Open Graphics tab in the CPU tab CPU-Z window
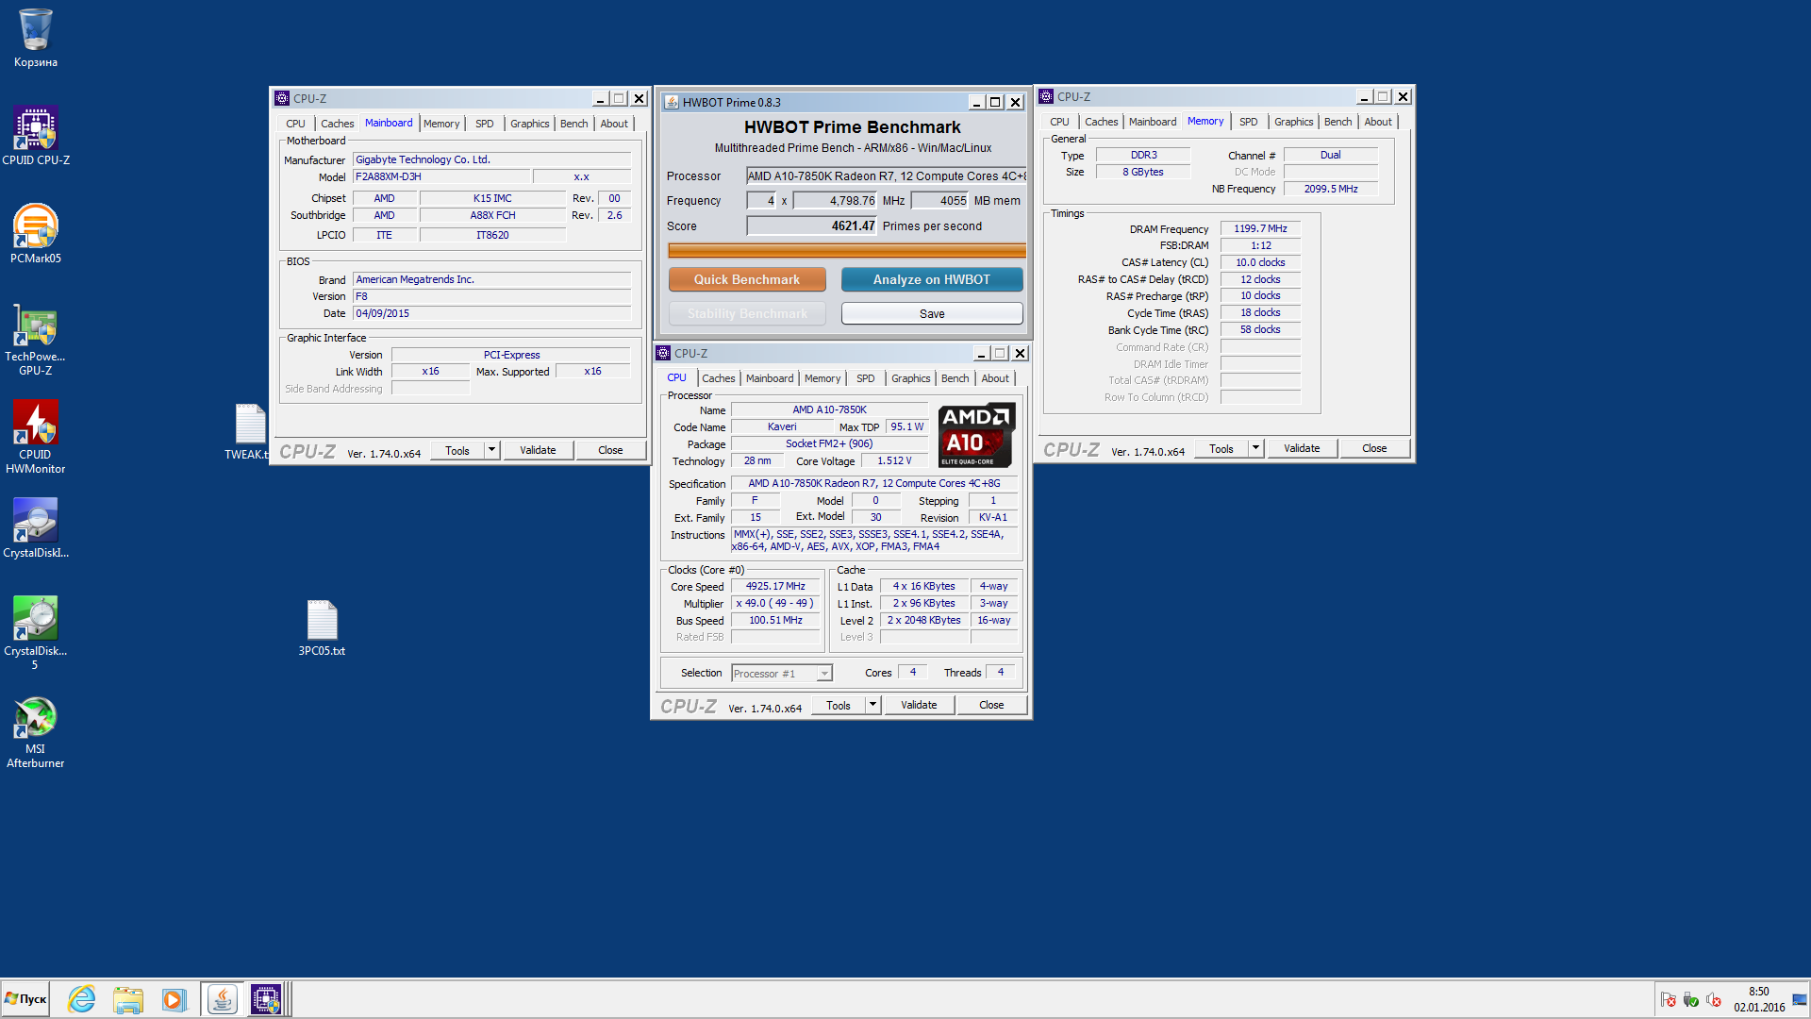 coord(910,378)
